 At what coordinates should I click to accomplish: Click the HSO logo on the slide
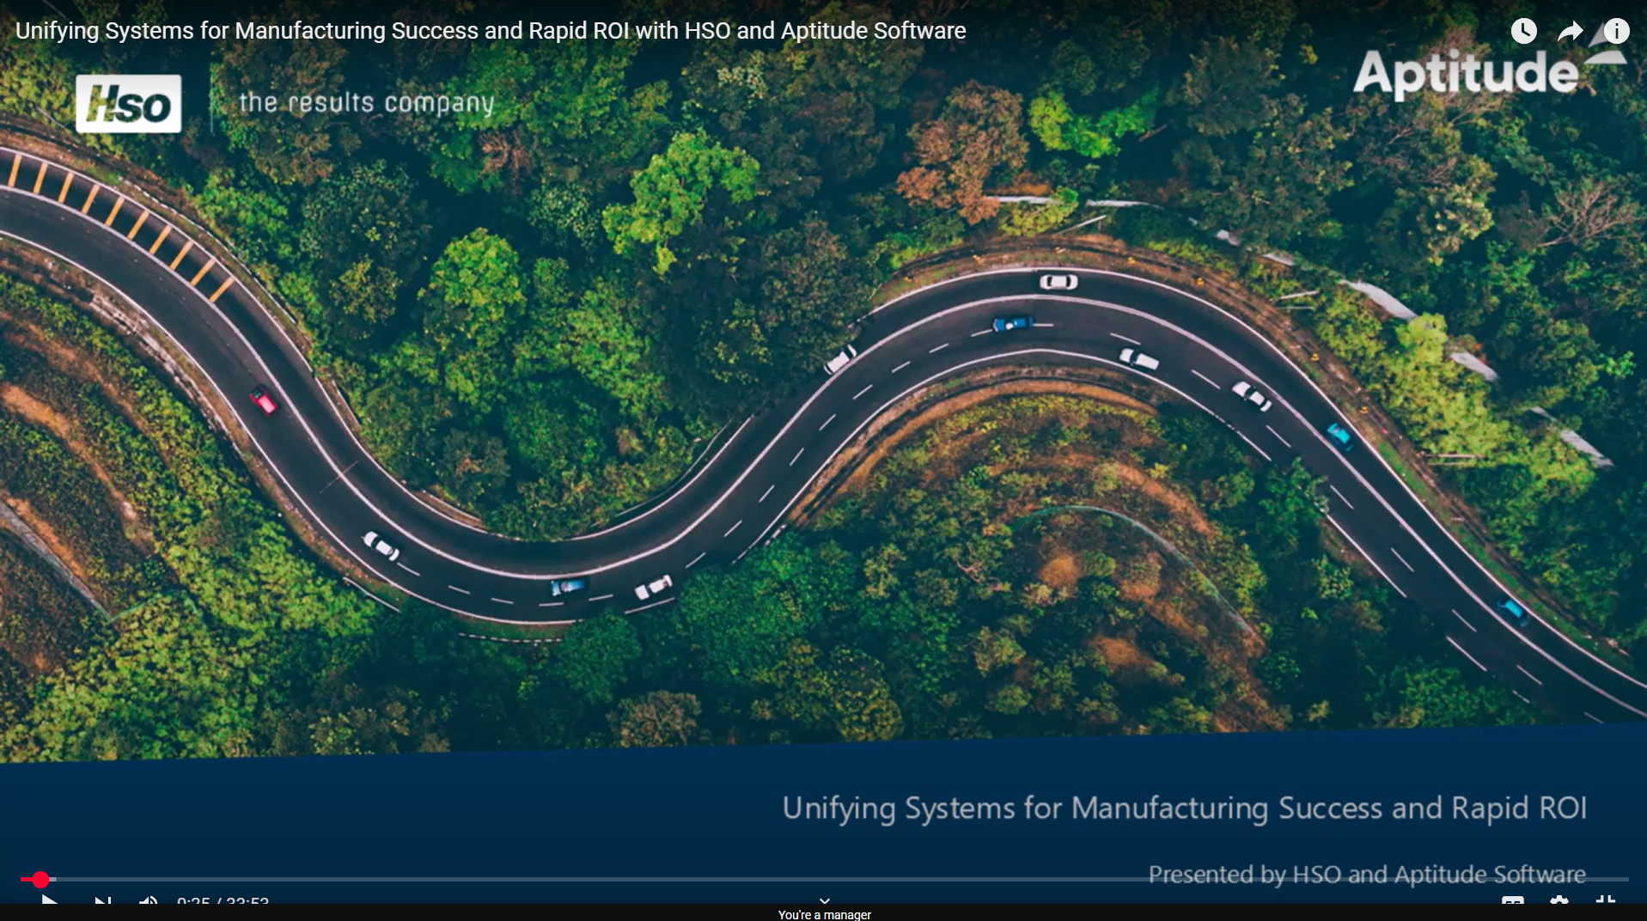(x=128, y=104)
